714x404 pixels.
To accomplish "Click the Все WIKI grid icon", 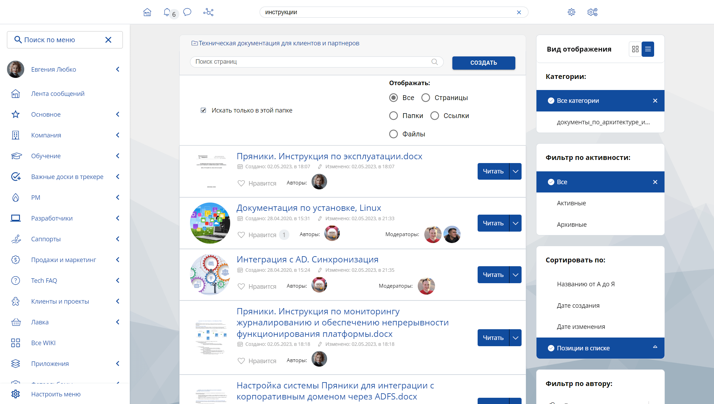I will pos(16,343).
